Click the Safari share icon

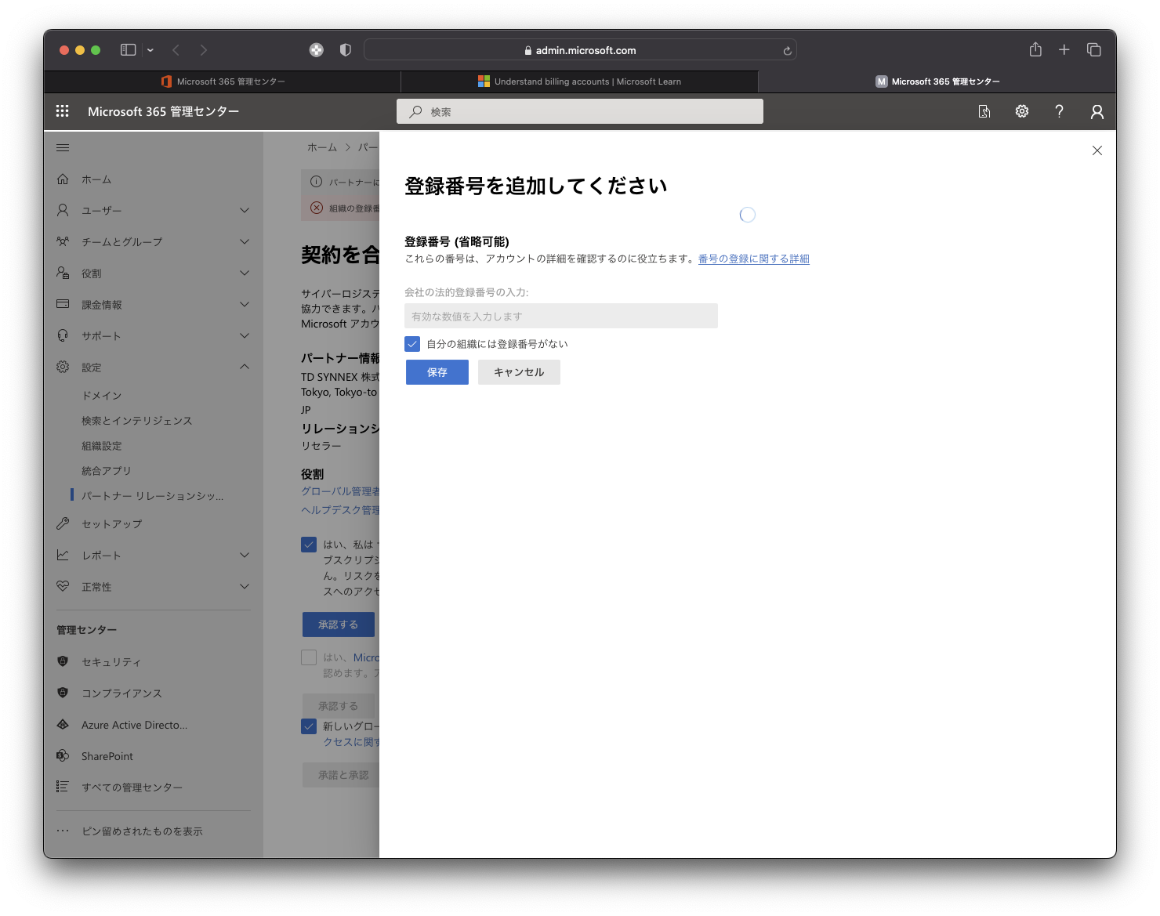1035,49
